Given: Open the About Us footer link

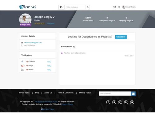Looking at the screenshot, I should click(x=48, y=93).
